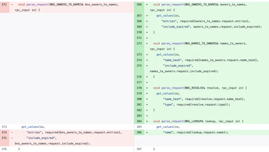The height and width of the screenshot is (152, 269).
Task: Click line number 386 on the right pane
Action: 139,132
